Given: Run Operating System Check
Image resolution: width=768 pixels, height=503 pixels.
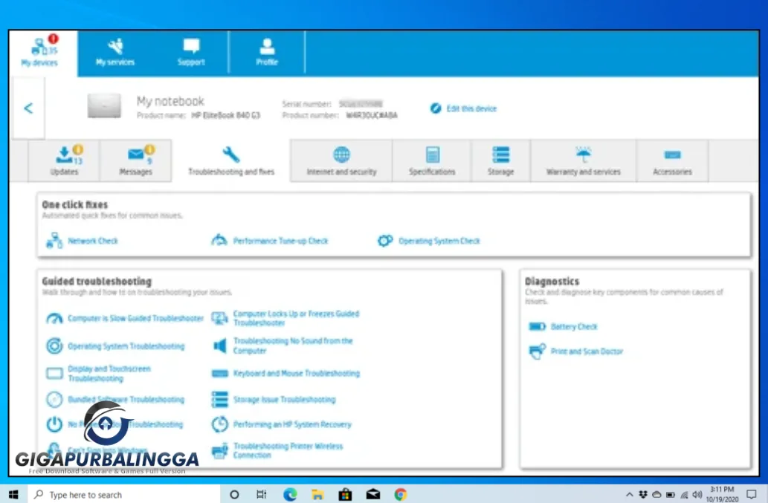Looking at the screenshot, I should click(439, 241).
